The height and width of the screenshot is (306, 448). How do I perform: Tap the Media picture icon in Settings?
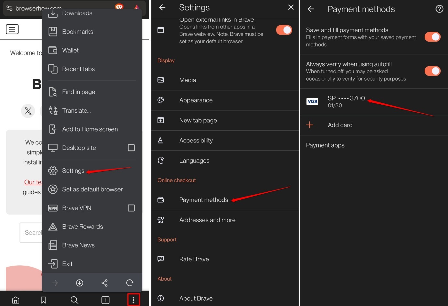pos(161,80)
